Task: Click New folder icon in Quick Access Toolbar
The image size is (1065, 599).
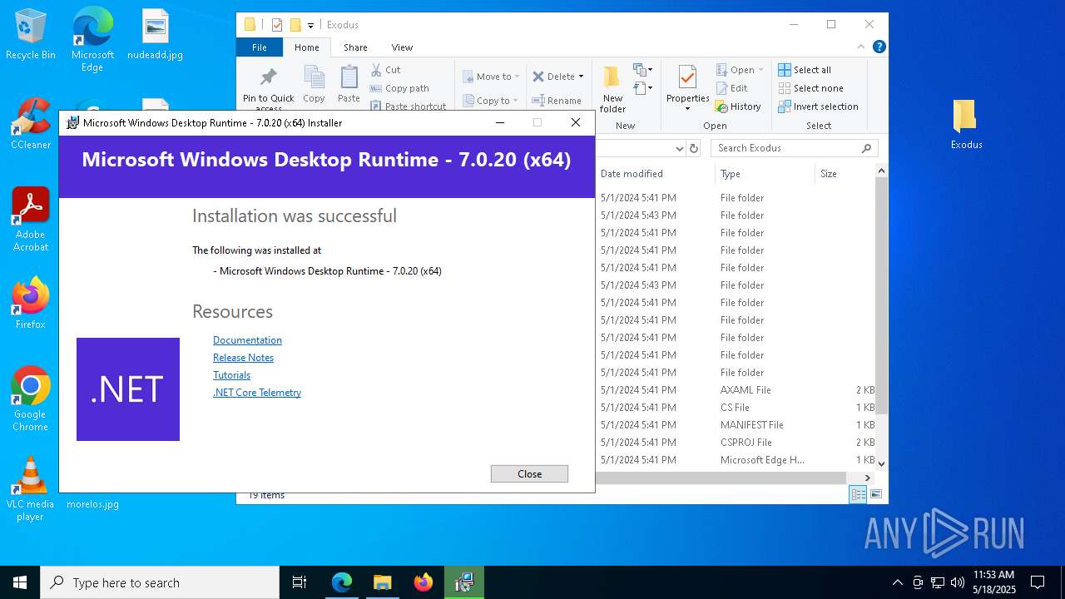Action: [x=295, y=25]
